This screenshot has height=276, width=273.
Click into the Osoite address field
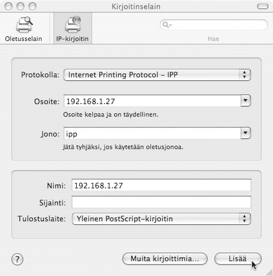tap(152, 101)
